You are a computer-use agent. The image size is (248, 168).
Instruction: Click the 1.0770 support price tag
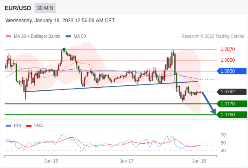coord(232,104)
